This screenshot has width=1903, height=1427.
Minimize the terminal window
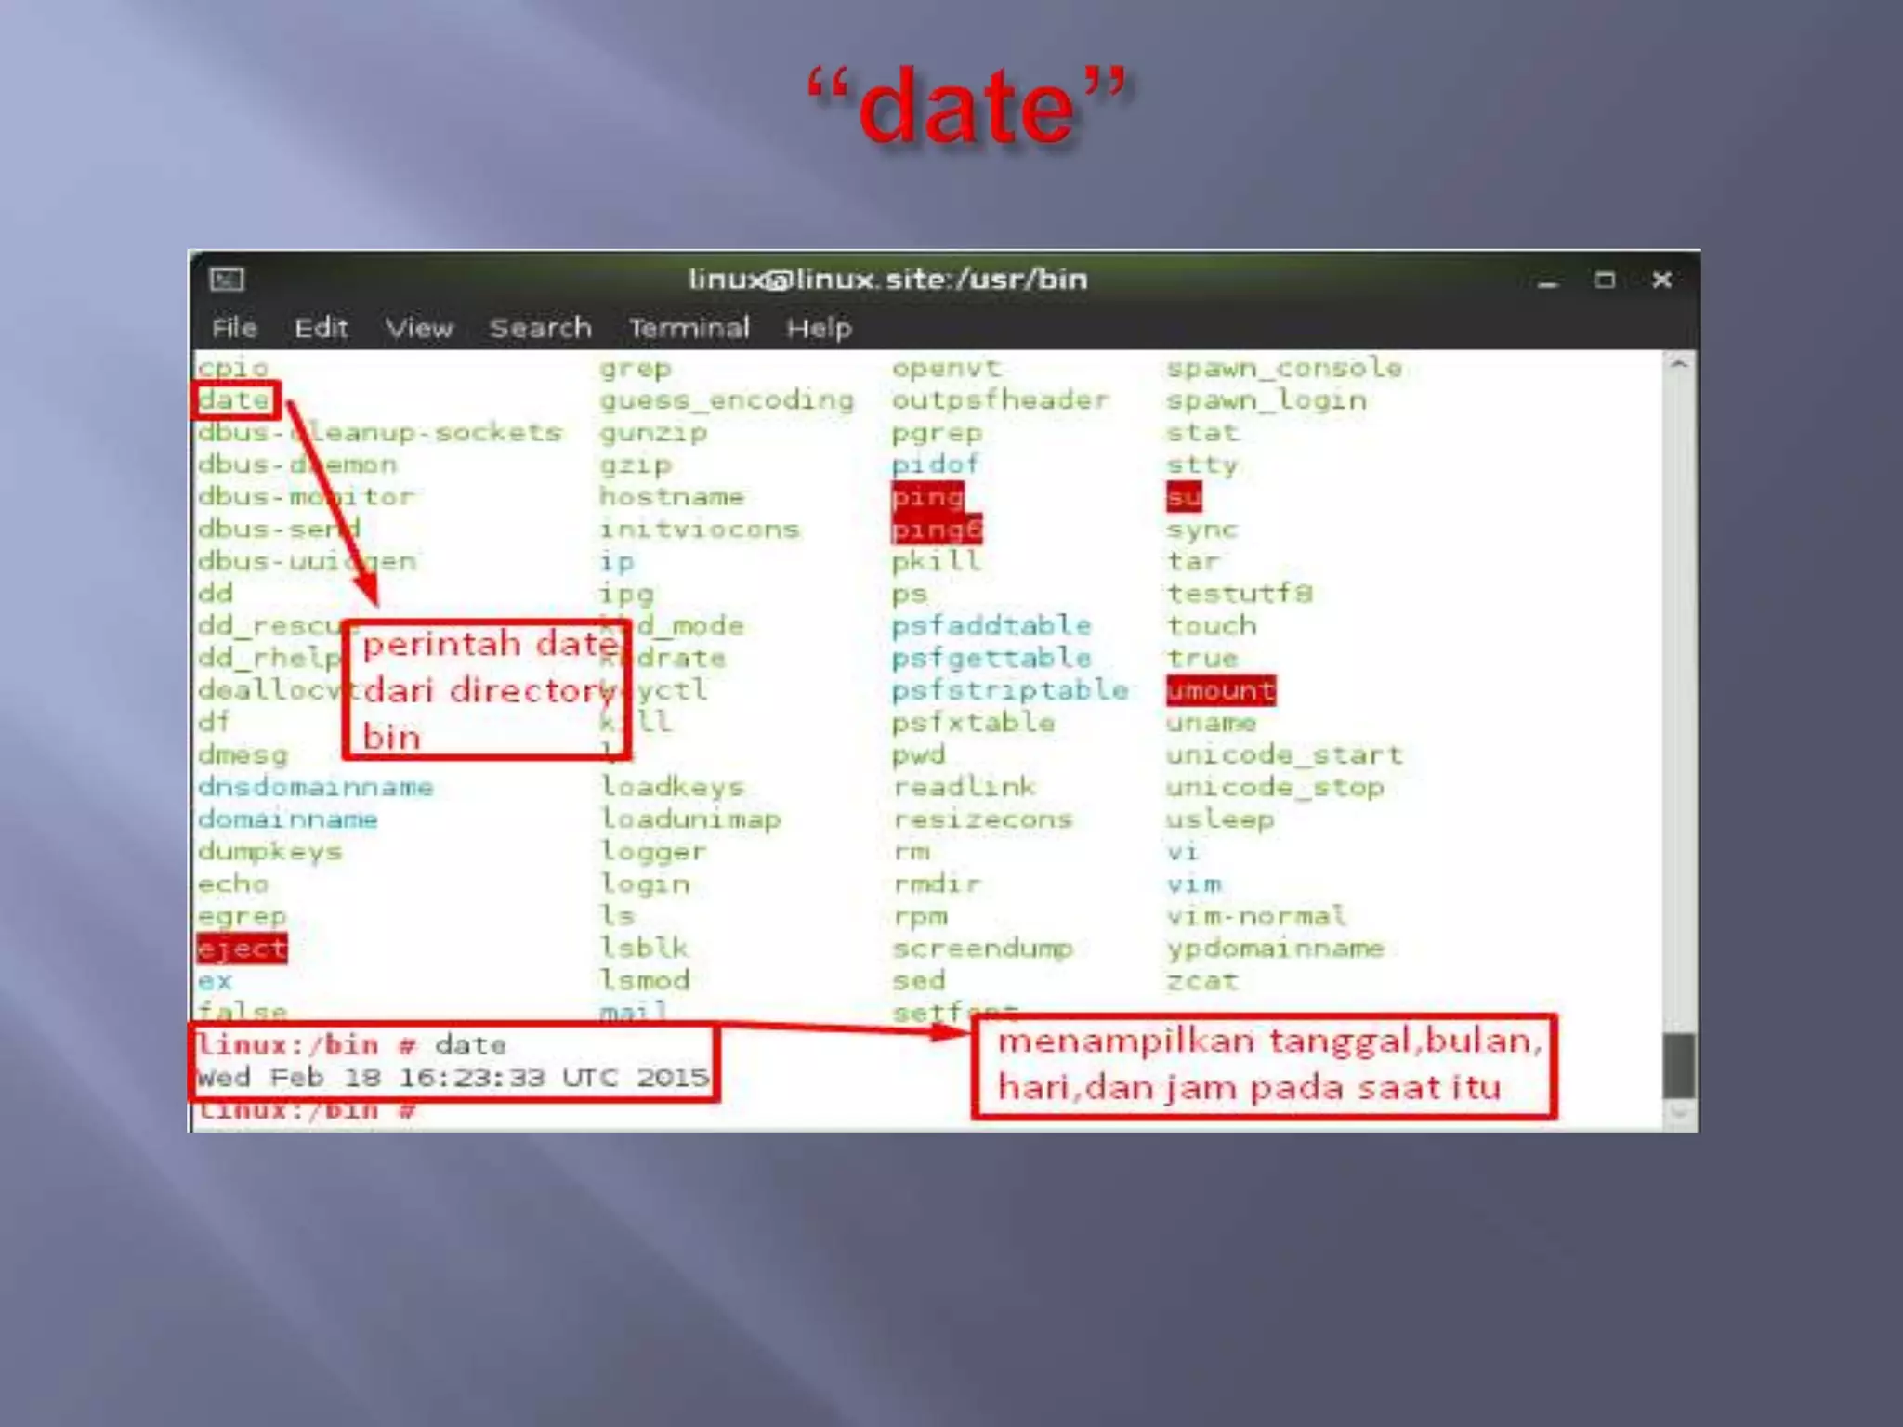tap(1547, 281)
